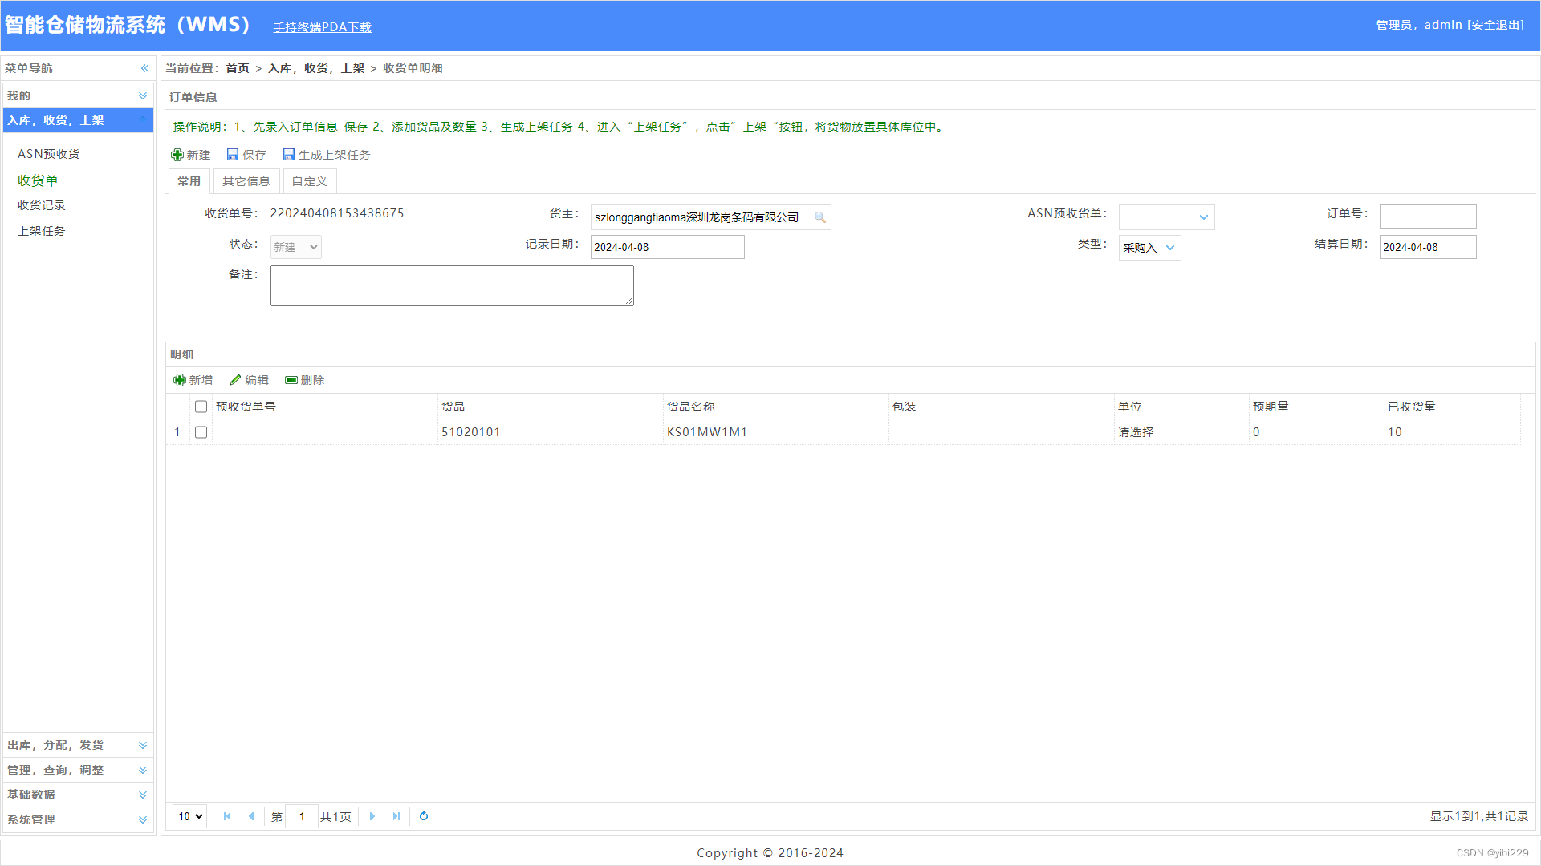Click the pagination refresh icon
The width and height of the screenshot is (1541, 866).
(424, 816)
